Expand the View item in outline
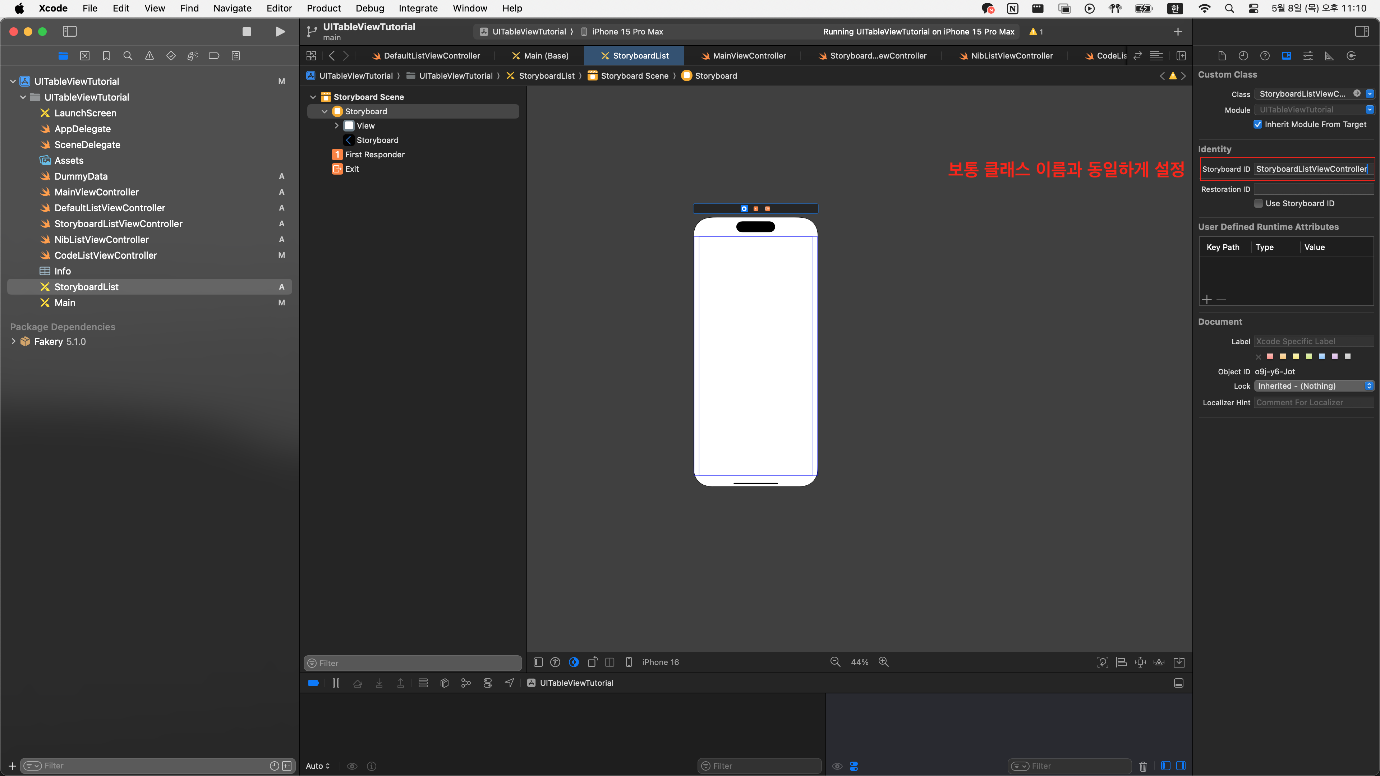Image resolution: width=1380 pixels, height=776 pixels. (336, 126)
